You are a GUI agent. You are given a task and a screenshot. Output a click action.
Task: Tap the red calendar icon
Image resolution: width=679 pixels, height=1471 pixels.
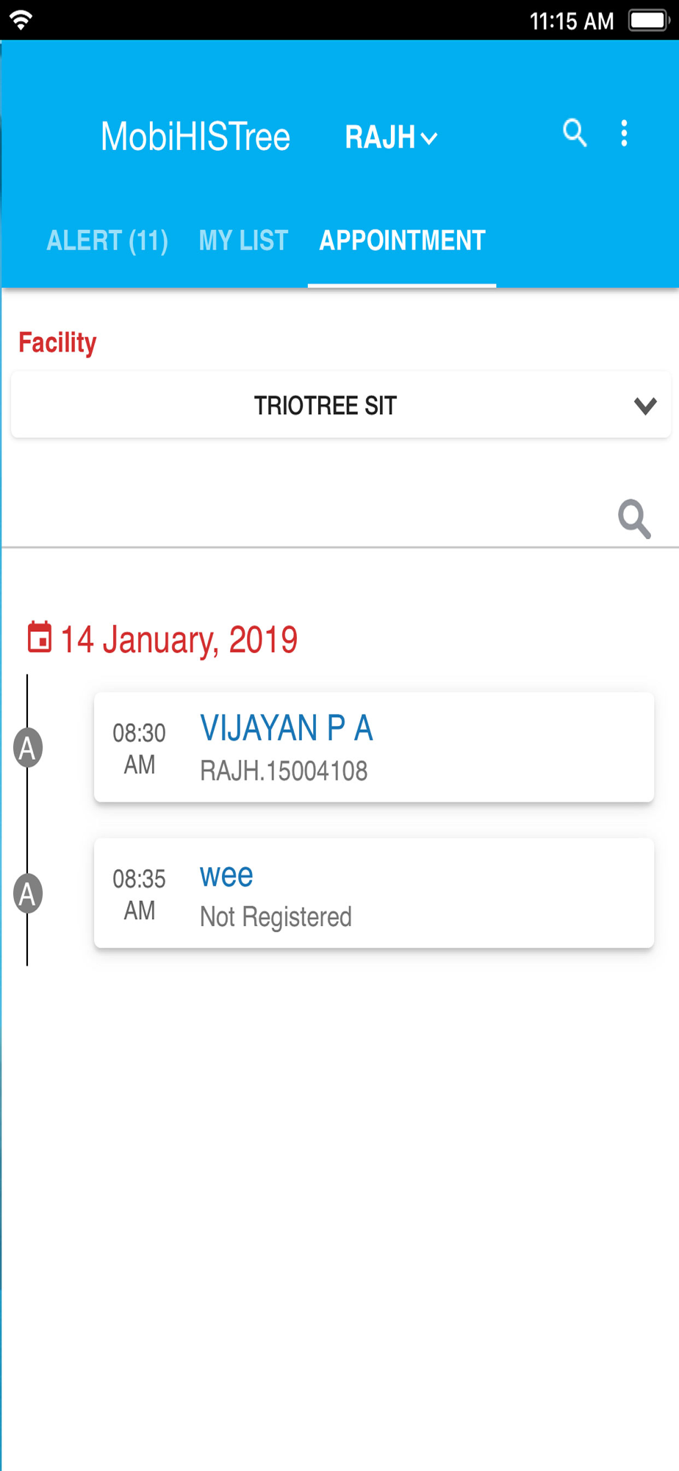(x=40, y=637)
